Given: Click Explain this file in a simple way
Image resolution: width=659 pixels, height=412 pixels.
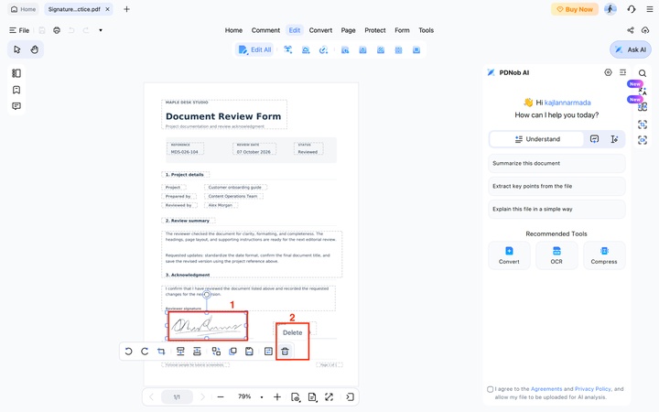Looking at the screenshot, I should (556, 209).
